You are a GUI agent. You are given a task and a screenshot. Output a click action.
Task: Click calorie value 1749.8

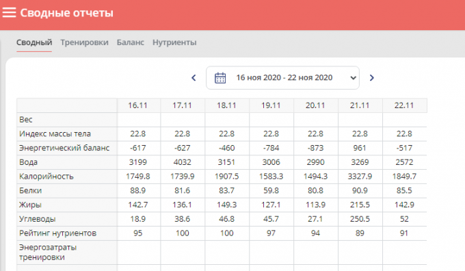[137, 177]
